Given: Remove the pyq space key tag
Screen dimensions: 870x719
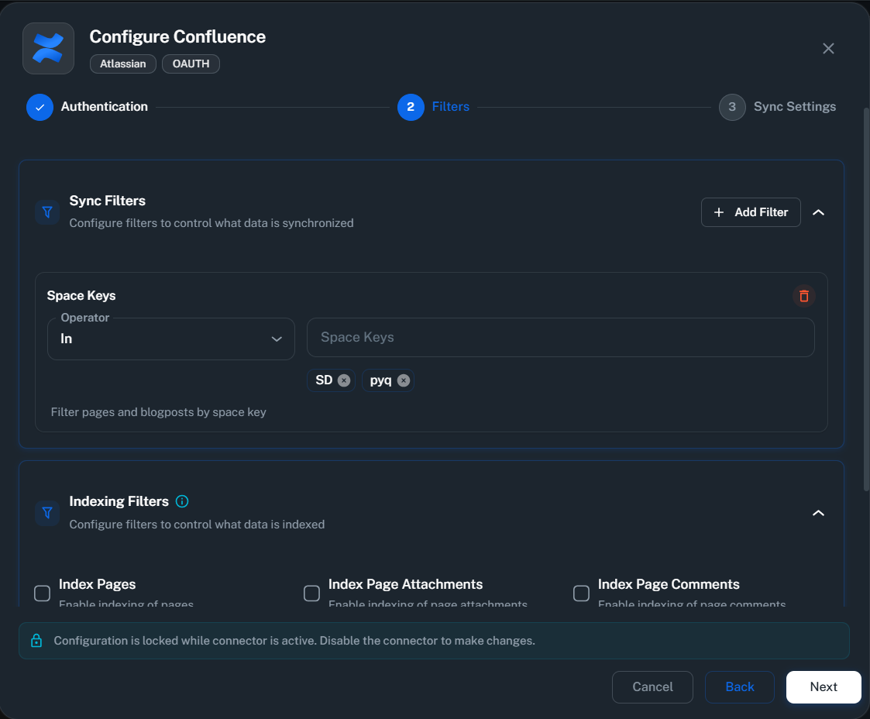Looking at the screenshot, I should [403, 380].
